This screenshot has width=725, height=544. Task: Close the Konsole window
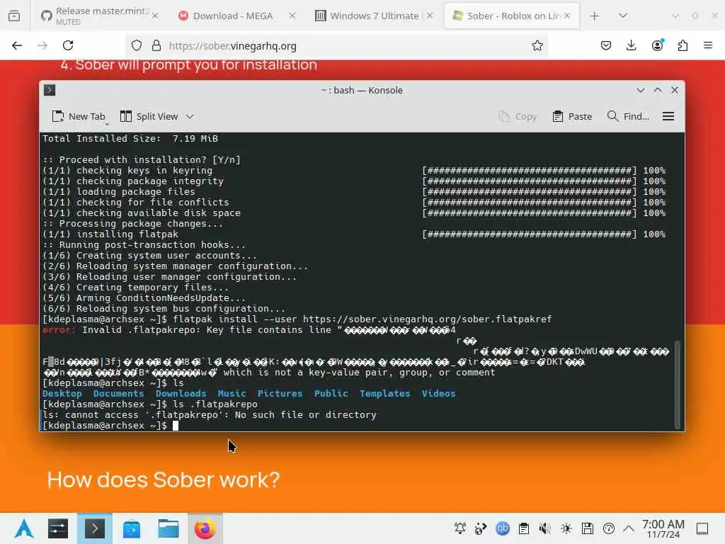[675, 90]
